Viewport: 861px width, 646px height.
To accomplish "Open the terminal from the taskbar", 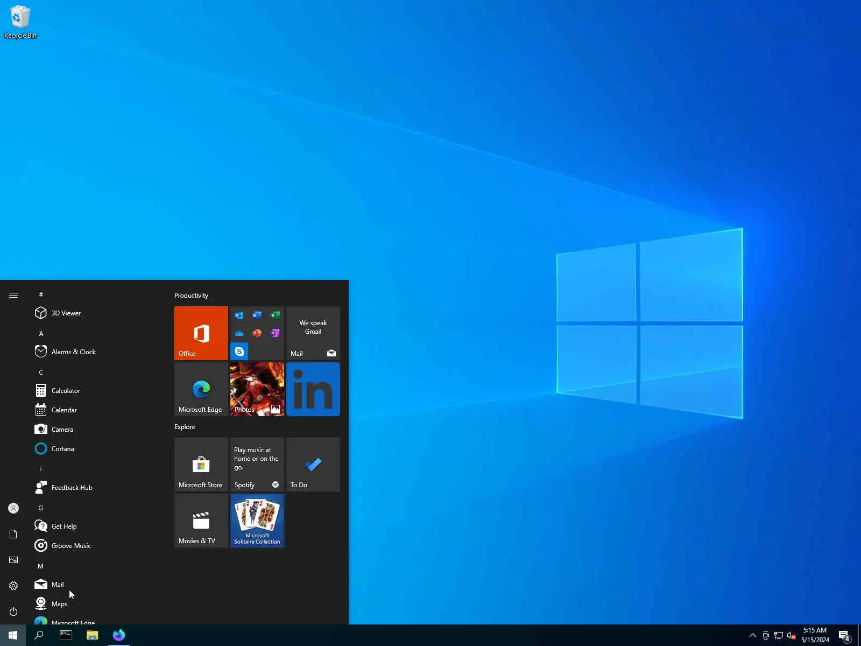I will (66, 635).
